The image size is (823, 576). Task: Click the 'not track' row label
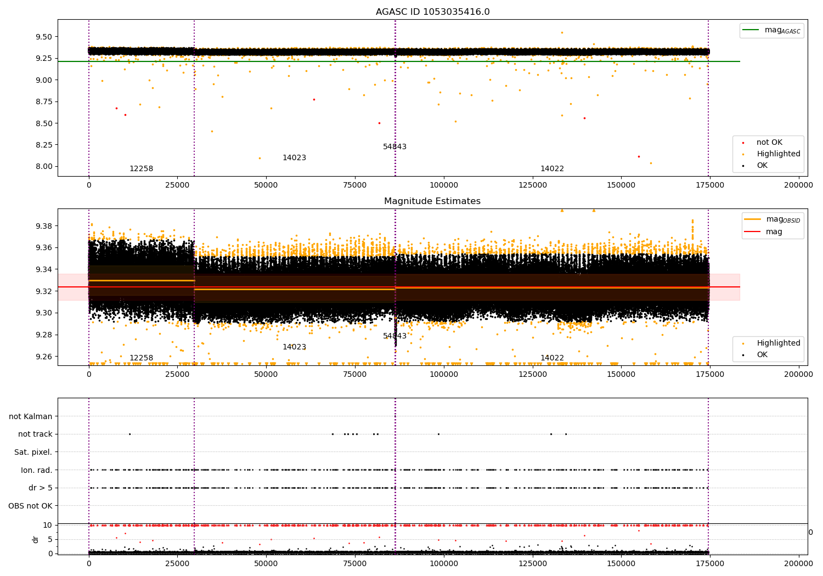[x=35, y=434]
